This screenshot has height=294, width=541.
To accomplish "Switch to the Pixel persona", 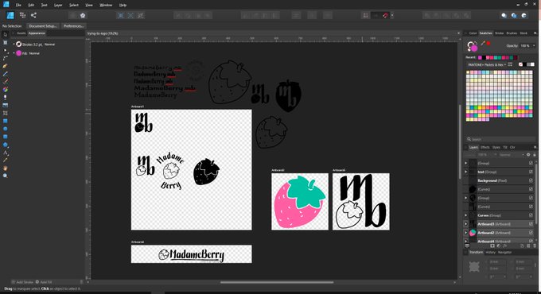I will pyautogui.click(x=23, y=15).
